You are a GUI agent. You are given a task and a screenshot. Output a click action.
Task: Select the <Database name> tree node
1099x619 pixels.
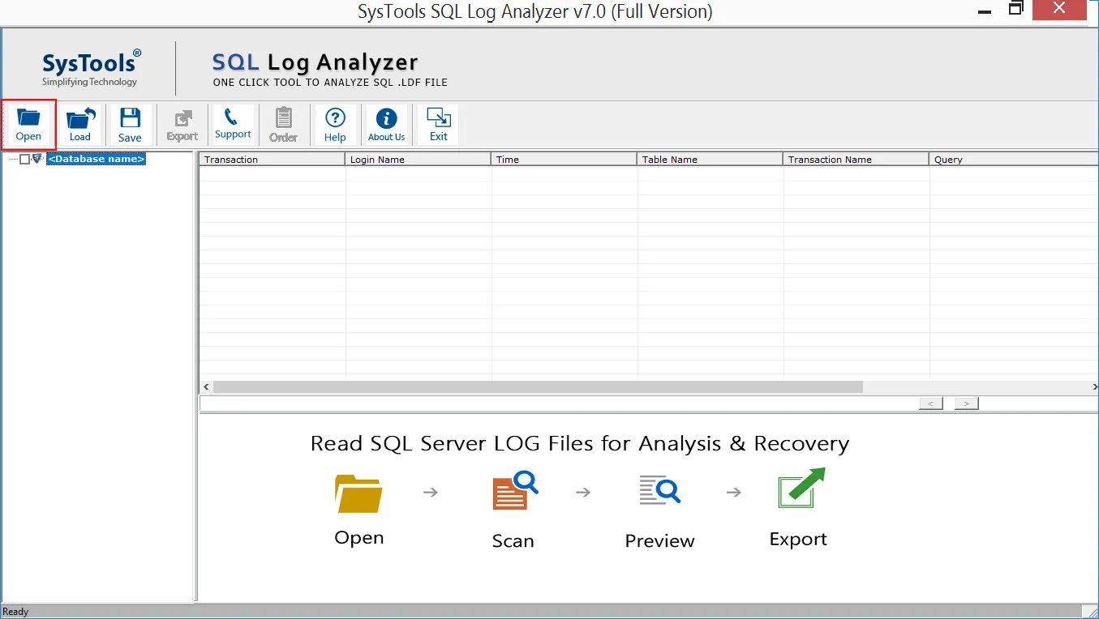pyautogui.click(x=96, y=160)
